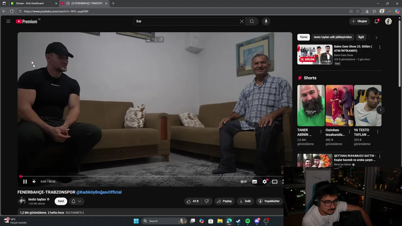Open YouTube notifications bell
402x226 pixels.
click(x=376, y=21)
